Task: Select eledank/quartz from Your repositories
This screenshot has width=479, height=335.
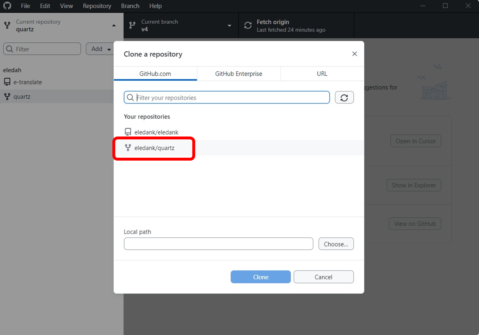Action: [239, 148]
